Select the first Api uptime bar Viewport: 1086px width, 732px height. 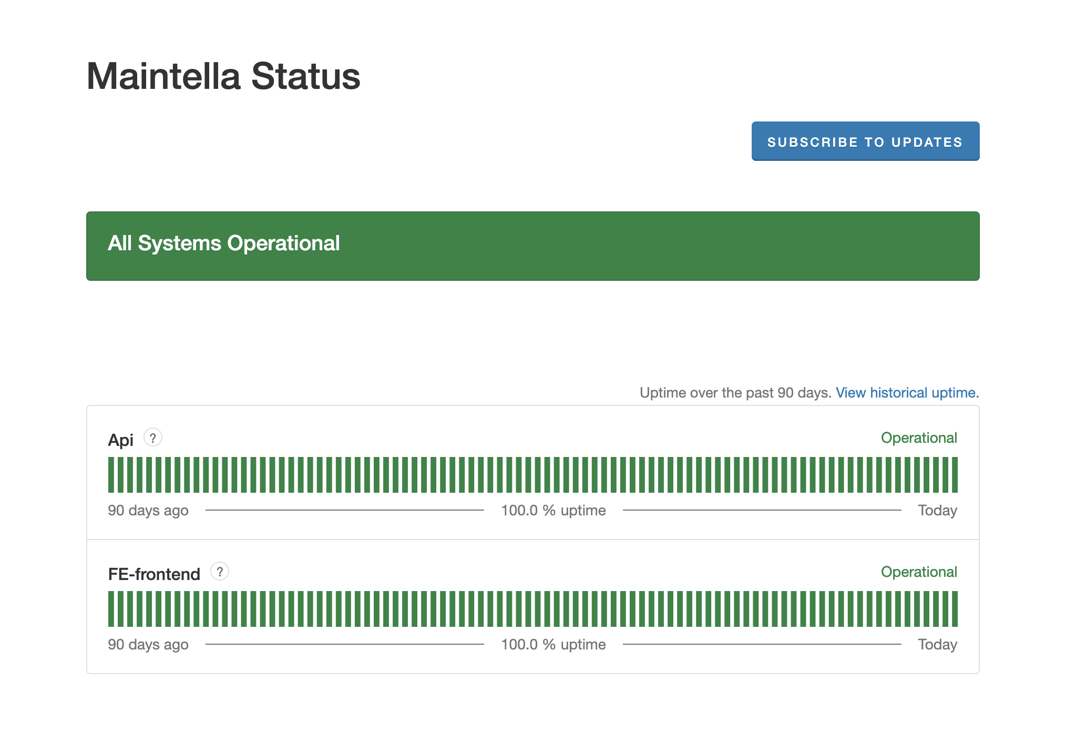pyautogui.click(x=111, y=475)
